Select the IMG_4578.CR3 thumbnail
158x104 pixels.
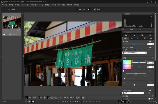coord(11,24)
